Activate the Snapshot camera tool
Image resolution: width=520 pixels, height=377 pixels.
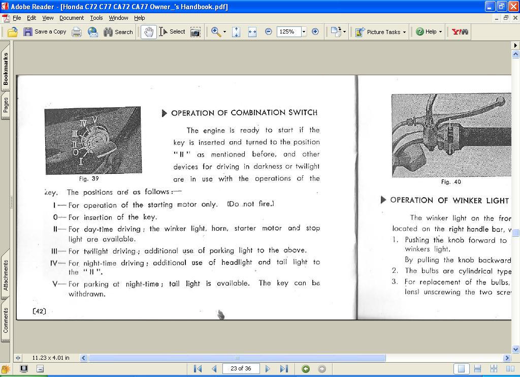click(195, 32)
